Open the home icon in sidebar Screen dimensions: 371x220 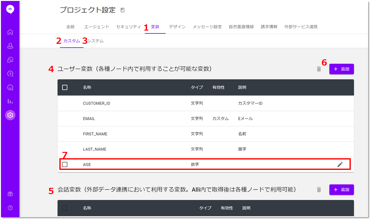10,32
